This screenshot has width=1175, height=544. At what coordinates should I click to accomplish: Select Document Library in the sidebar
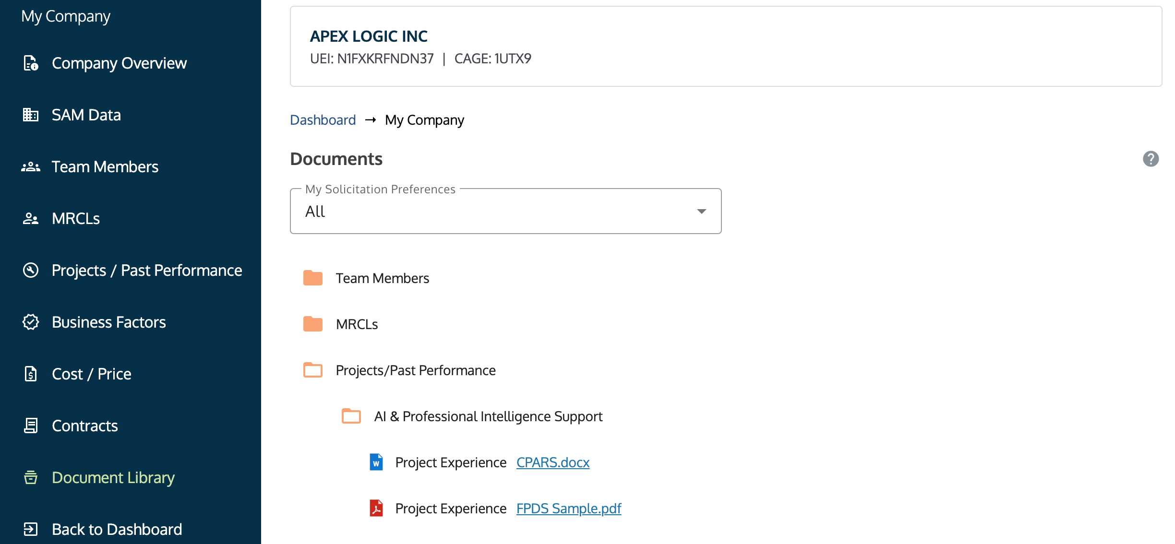point(113,478)
